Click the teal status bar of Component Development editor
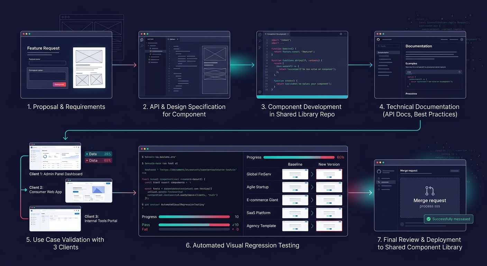 click(x=302, y=97)
